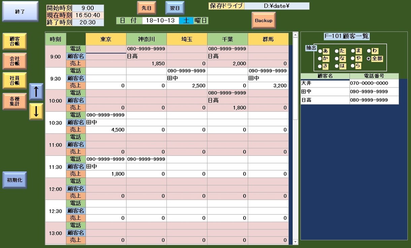Click 神奈川 phone cell at 11:30
This screenshot has width=411, height=248.
point(147,159)
